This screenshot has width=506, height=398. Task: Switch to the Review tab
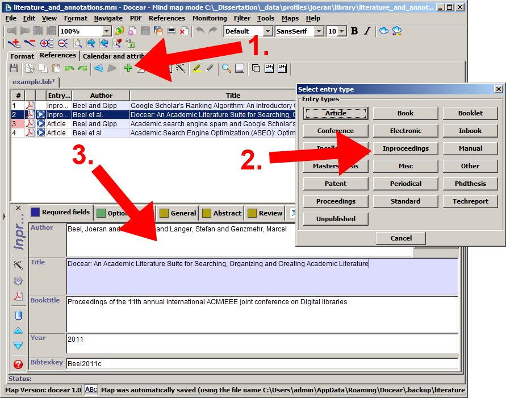[x=265, y=213]
